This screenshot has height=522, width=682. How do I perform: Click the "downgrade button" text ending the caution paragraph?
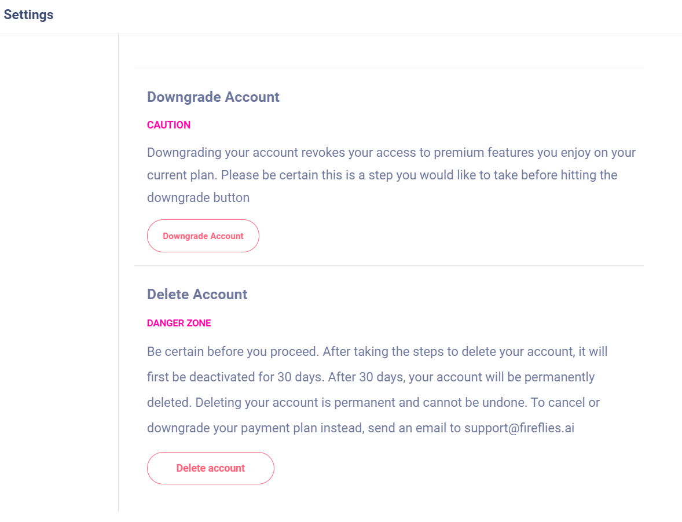coord(199,198)
